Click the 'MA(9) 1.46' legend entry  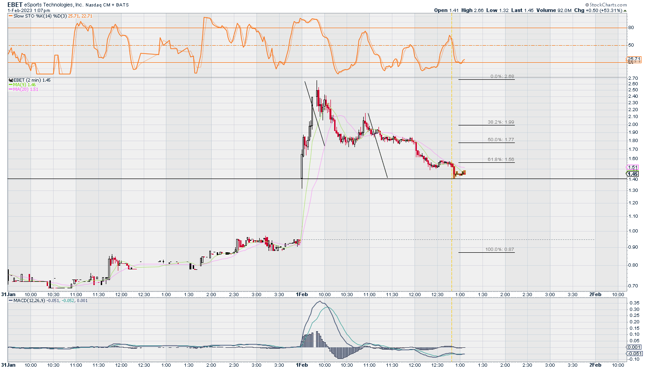pos(25,85)
